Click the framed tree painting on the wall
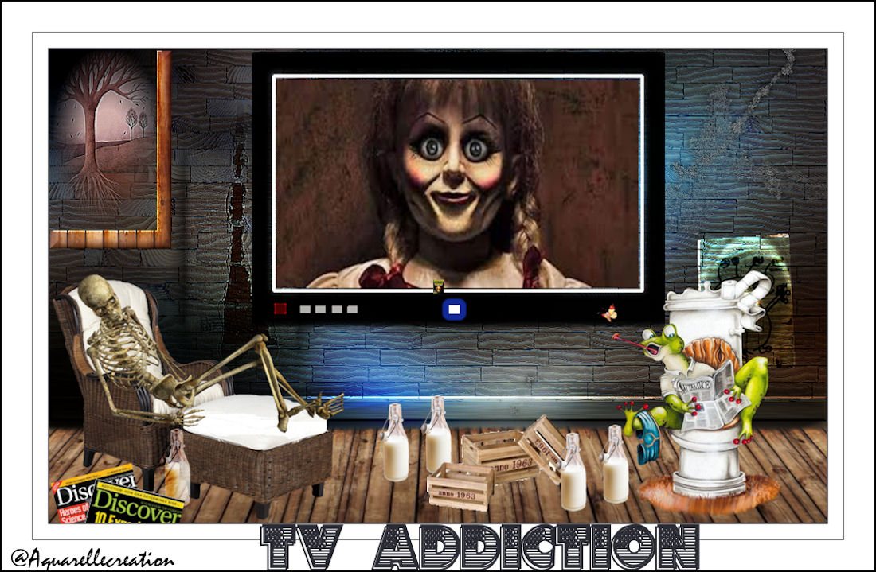The height and width of the screenshot is (572, 876). [x=110, y=149]
